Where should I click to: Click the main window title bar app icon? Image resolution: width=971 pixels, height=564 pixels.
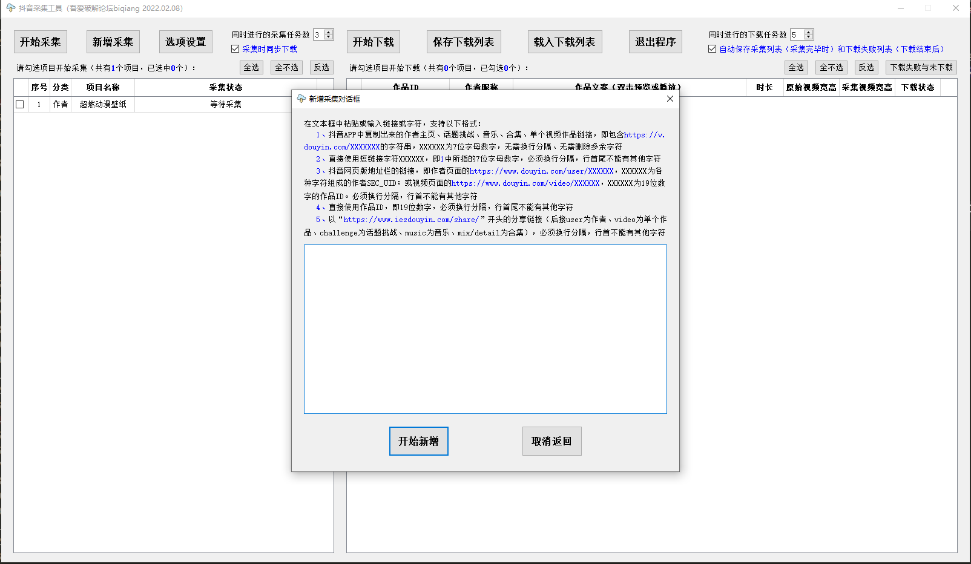(10, 8)
